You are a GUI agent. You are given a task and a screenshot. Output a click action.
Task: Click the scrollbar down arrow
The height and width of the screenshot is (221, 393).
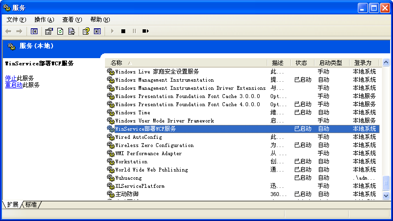pyautogui.click(x=386, y=196)
